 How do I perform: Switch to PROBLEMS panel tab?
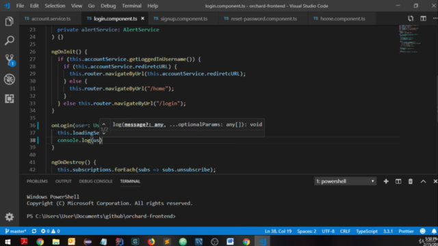(x=37, y=181)
